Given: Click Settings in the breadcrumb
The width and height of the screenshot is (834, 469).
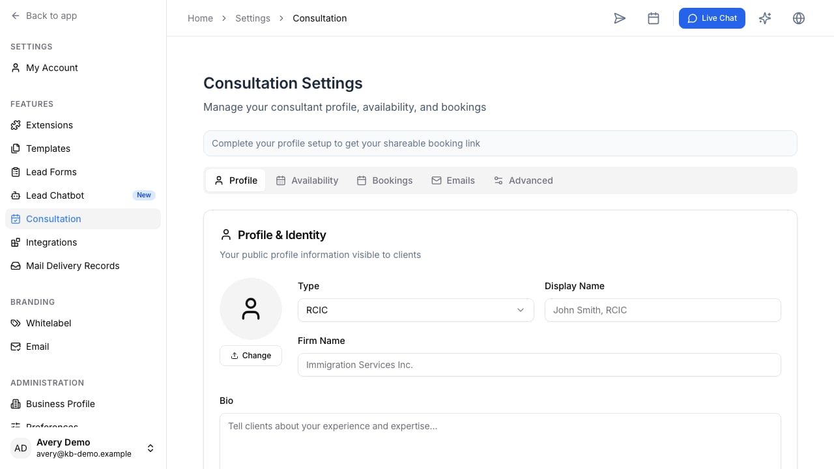Looking at the screenshot, I should coord(253,18).
